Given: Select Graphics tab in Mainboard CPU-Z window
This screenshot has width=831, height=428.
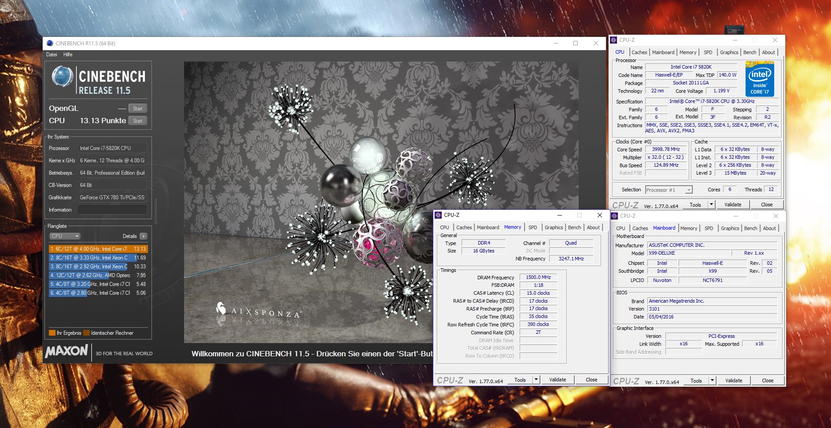Looking at the screenshot, I should click(730, 228).
